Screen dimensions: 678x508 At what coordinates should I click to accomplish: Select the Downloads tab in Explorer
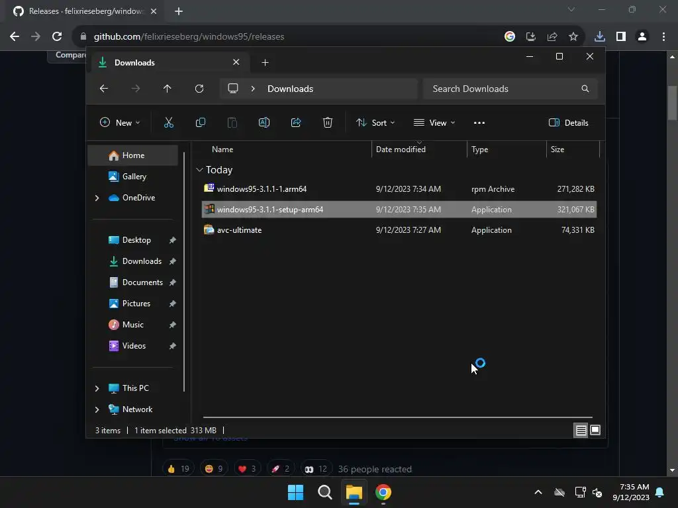[x=169, y=63]
